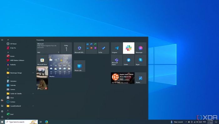This screenshot has width=219, height=124.
Task: Open the taskbar clock and date
Action: coord(210,122)
